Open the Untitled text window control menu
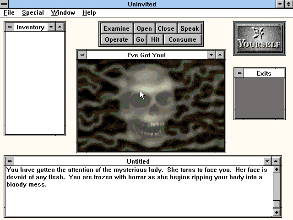The height and width of the screenshot is (220, 293). click(x=10, y=161)
